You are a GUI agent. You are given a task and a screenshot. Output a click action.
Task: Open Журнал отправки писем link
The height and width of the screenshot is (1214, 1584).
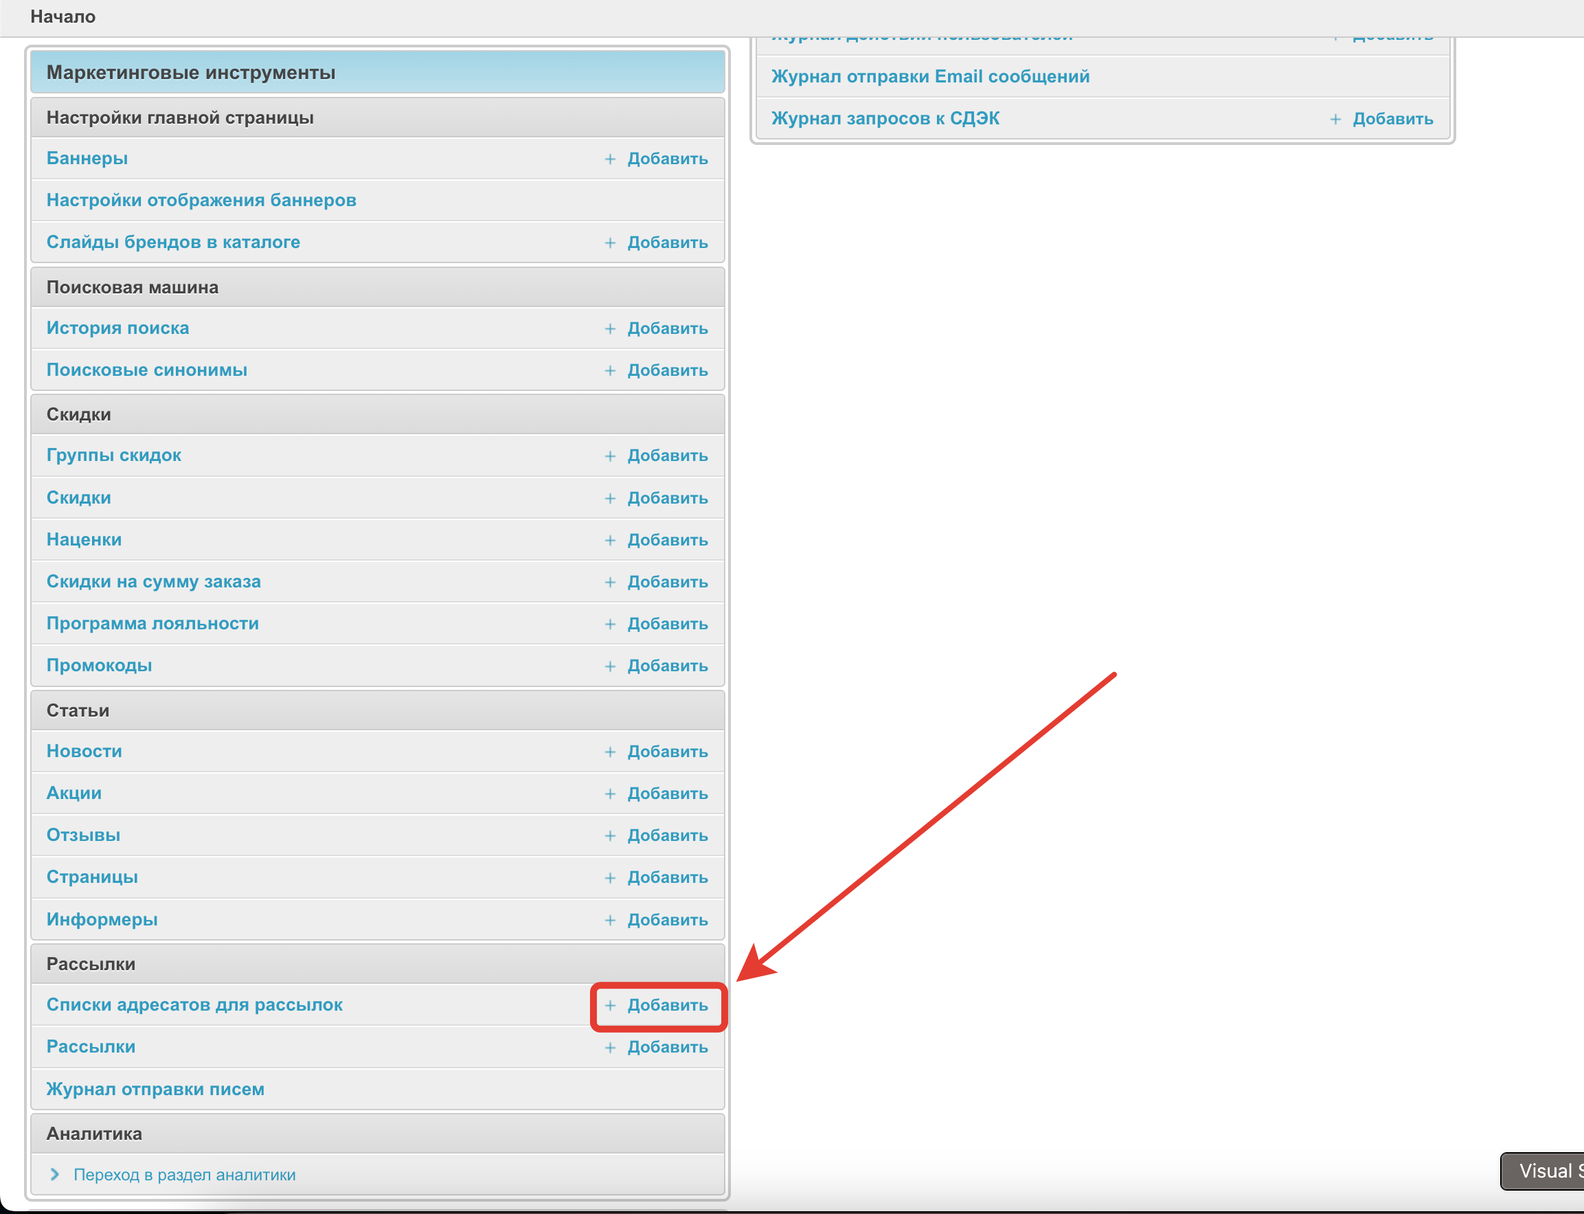pos(155,1089)
